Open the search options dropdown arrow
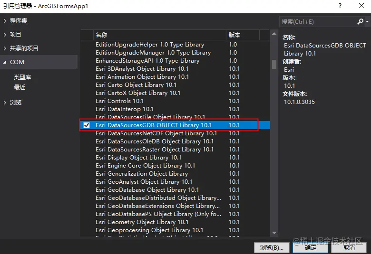 point(367,21)
